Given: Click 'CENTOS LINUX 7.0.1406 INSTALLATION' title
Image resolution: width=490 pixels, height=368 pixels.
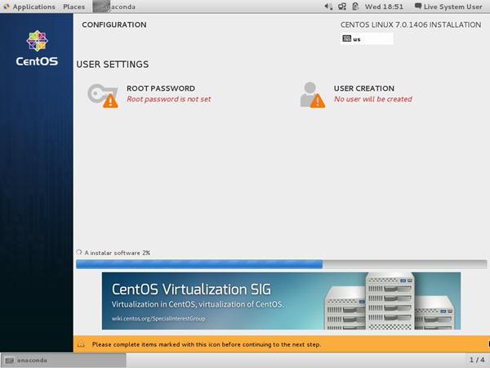Looking at the screenshot, I should (411, 25).
